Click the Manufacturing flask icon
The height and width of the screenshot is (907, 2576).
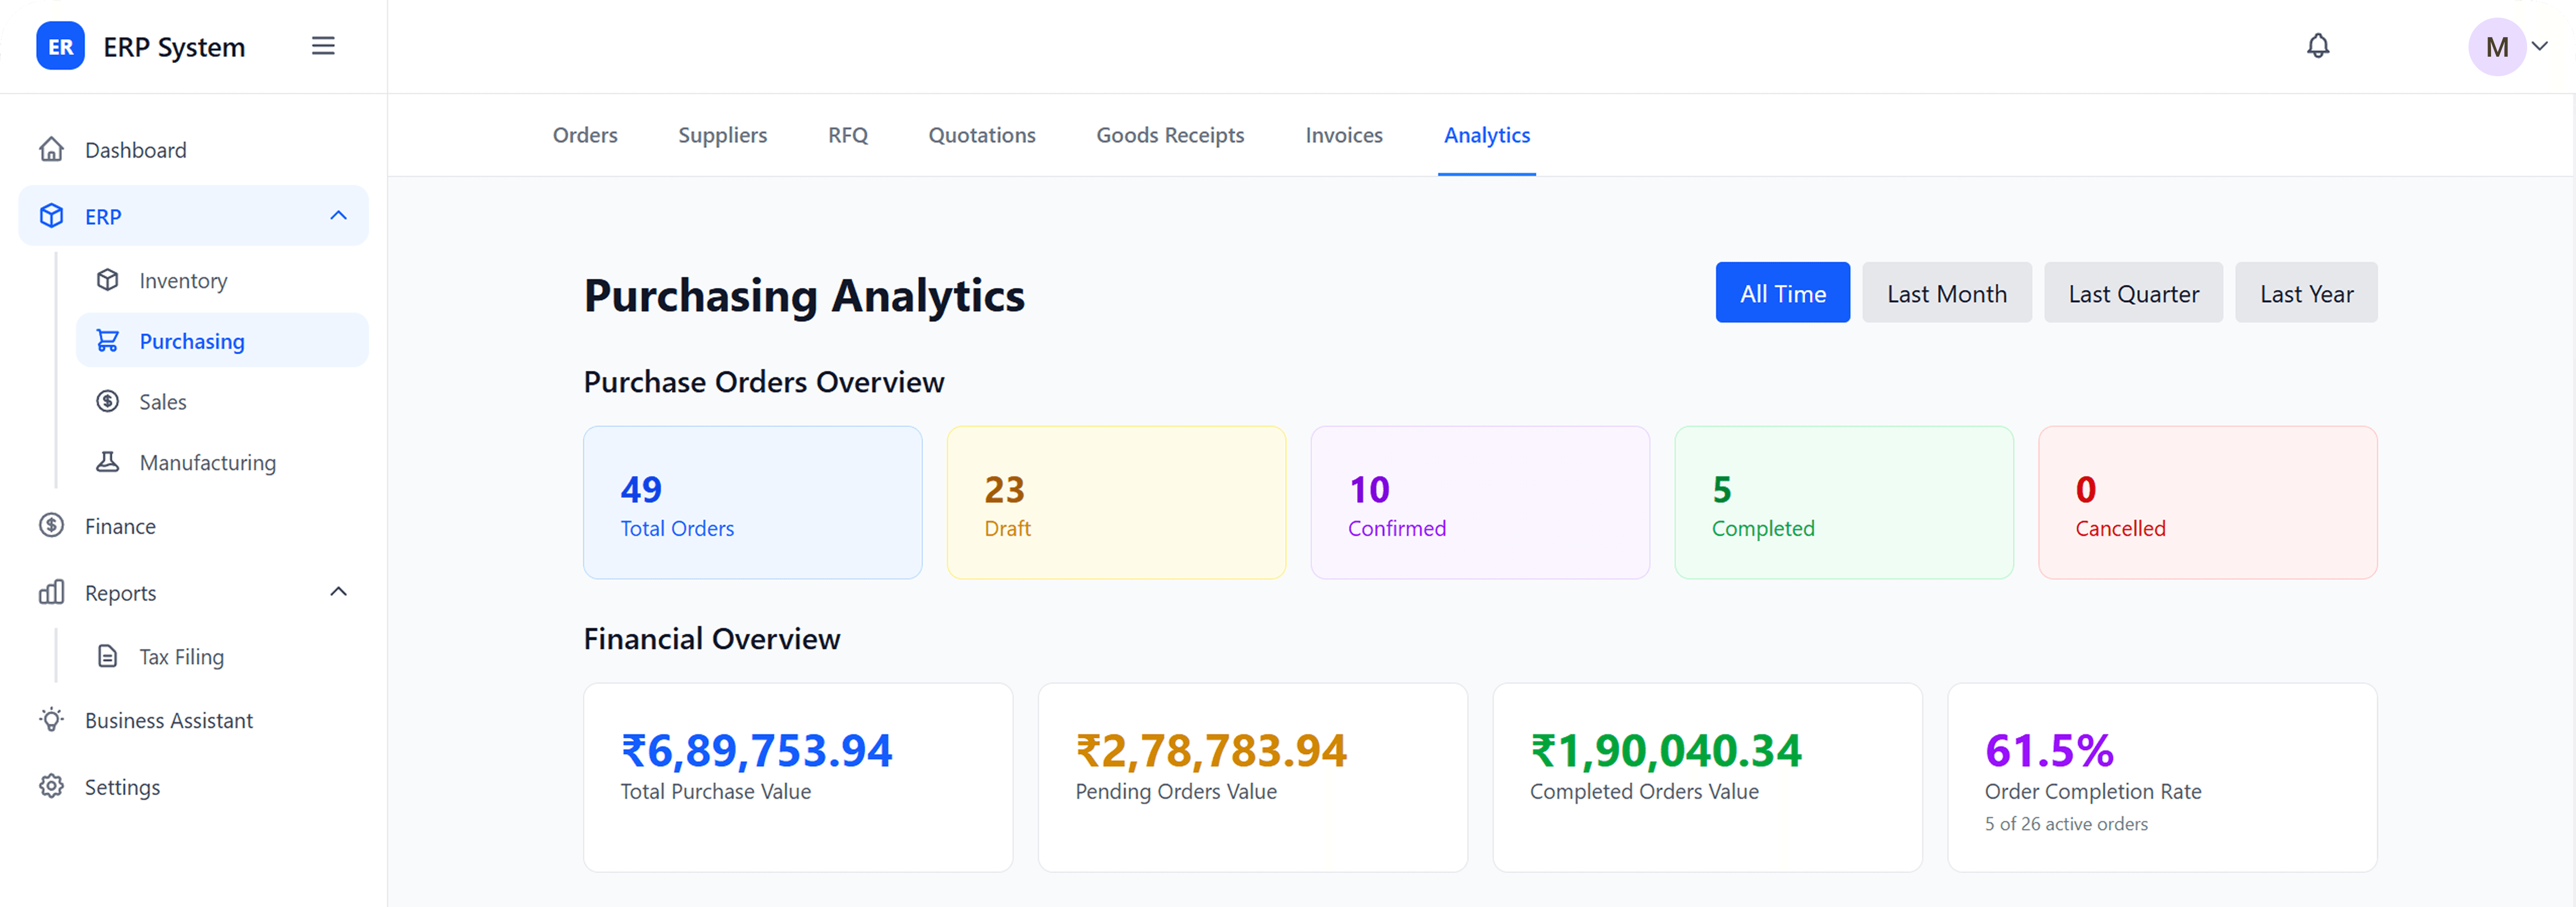point(108,462)
